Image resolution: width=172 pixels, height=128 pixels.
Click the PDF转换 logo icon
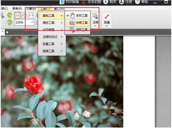pyautogui.click(x=62, y=2)
